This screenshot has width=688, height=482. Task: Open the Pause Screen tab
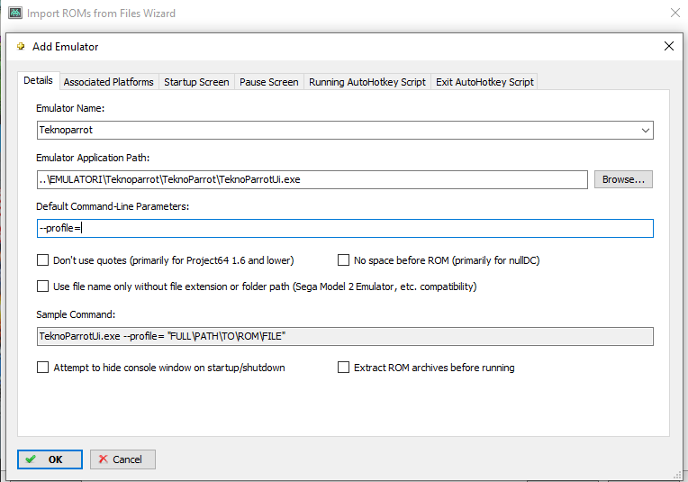point(268,82)
